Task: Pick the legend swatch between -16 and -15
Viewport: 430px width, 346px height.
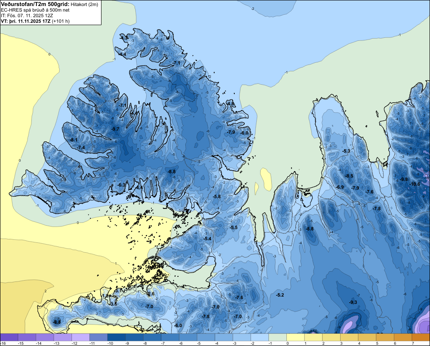Action: [x=9, y=337]
